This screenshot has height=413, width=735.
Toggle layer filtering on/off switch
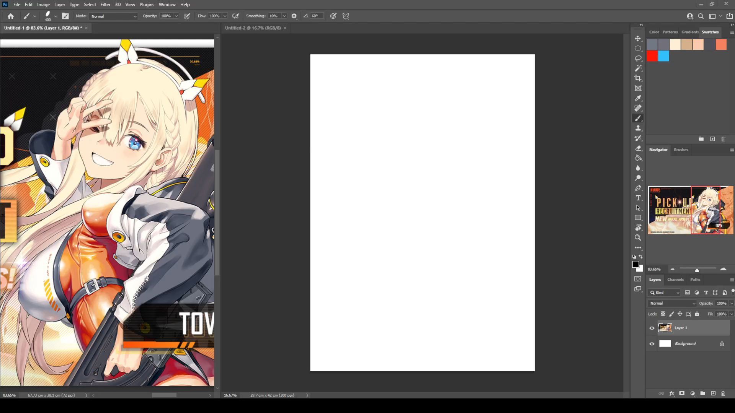733,291
